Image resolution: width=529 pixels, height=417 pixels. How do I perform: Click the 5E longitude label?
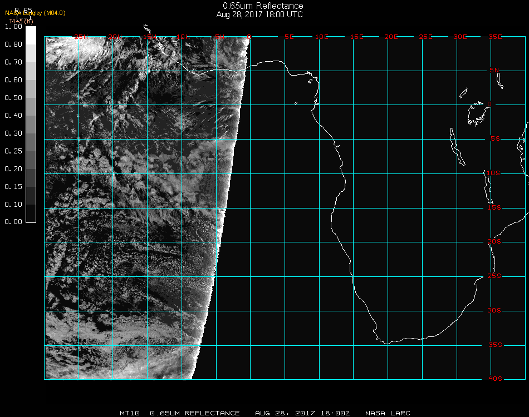tap(289, 37)
